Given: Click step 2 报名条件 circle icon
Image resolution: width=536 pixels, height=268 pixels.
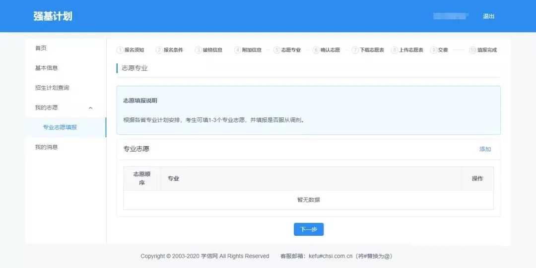Looking at the screenshot, I should click(x=159, y=50).
